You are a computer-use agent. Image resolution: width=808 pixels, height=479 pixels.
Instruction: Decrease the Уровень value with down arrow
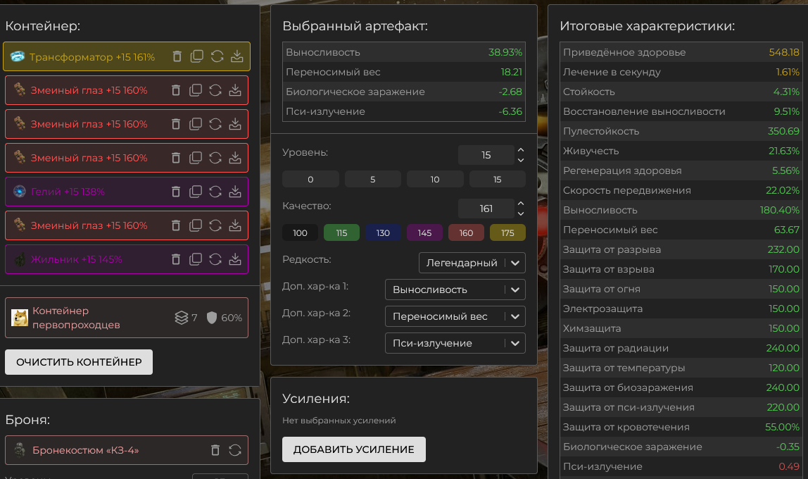coord(520,160)
